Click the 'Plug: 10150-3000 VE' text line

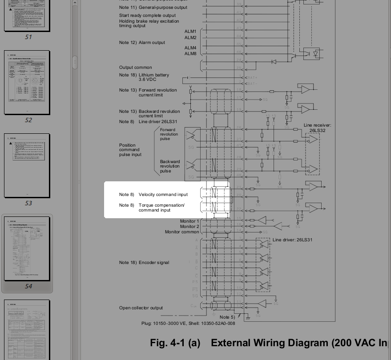click(x=188, y=324)
